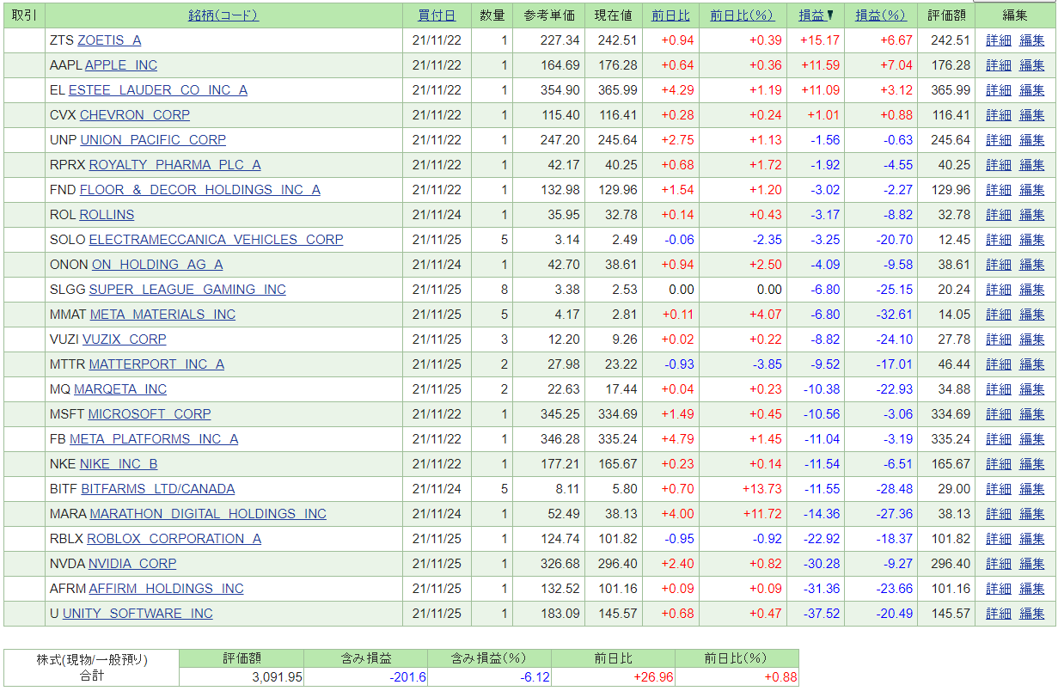Click 編集 for RPRX row
Image resolution: width=1058 pixels, height=691 pixels.
point(1032,165)
